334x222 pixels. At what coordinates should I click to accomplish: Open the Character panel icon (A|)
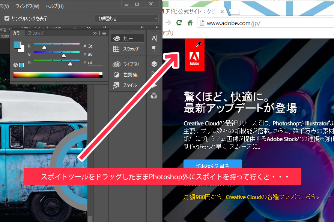click(154, 39)
